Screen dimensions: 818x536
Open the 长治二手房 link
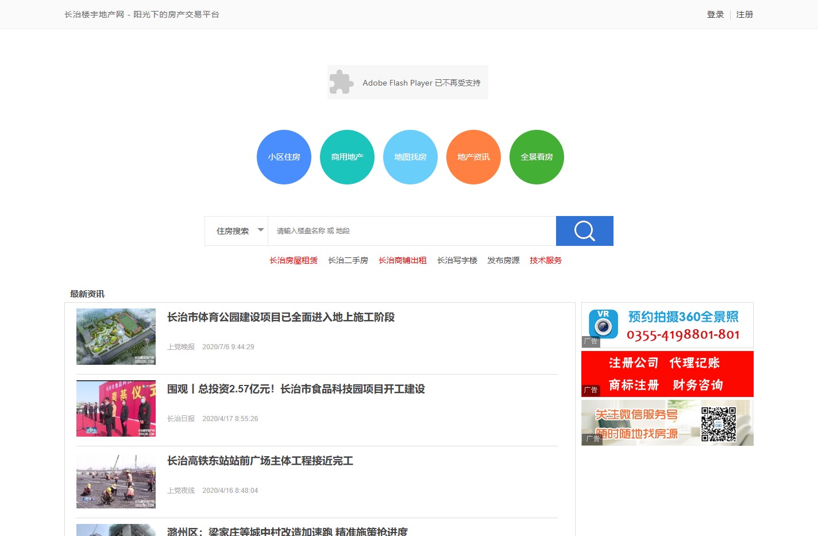click(x=348, y=260)
